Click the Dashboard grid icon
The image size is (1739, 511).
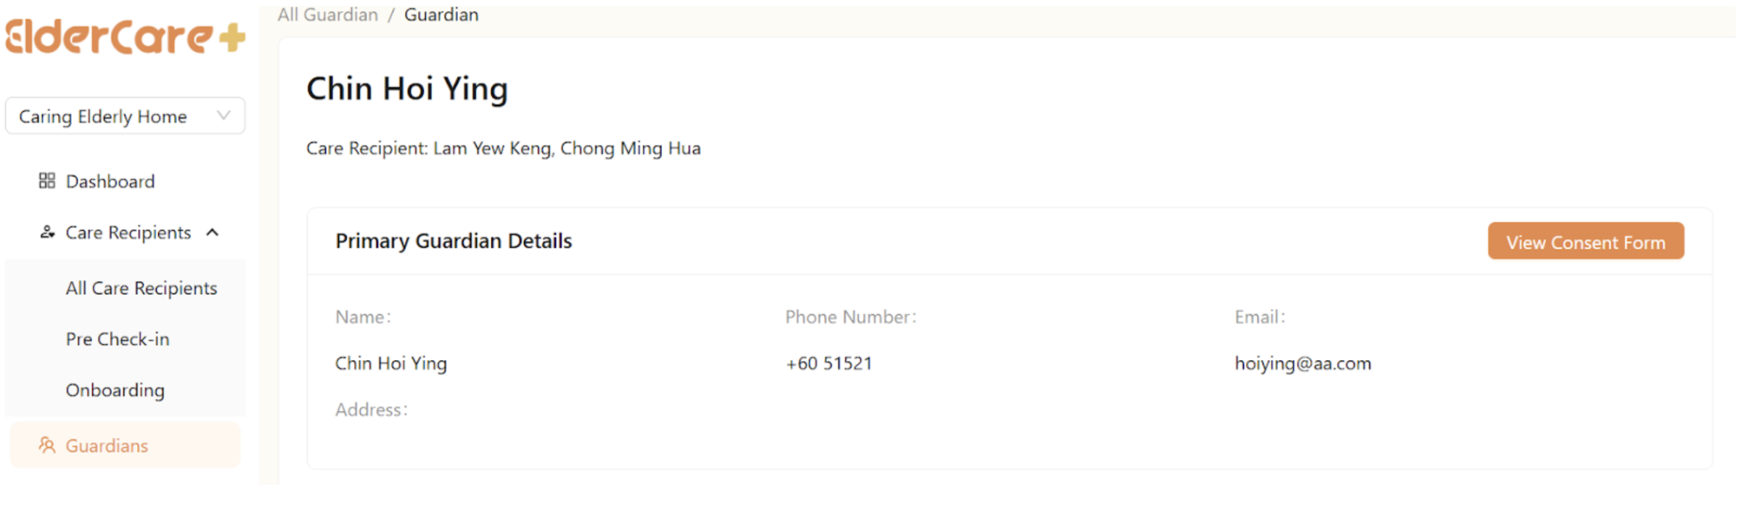pyautogui.click(x=47, y=181)
